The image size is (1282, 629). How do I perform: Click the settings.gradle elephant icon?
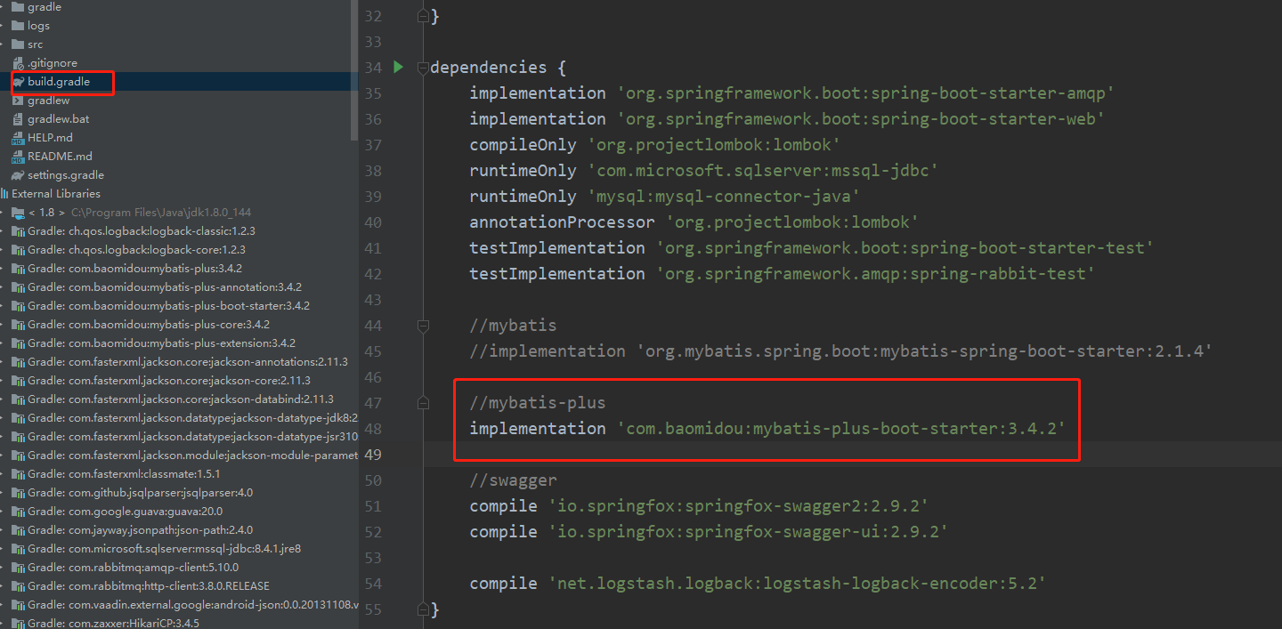tap(18, 175)
